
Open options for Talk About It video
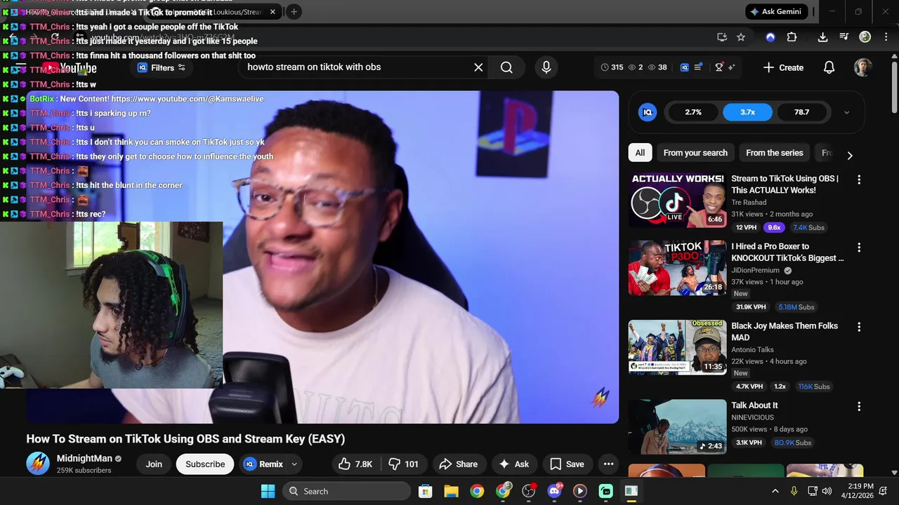click(858, 407)
